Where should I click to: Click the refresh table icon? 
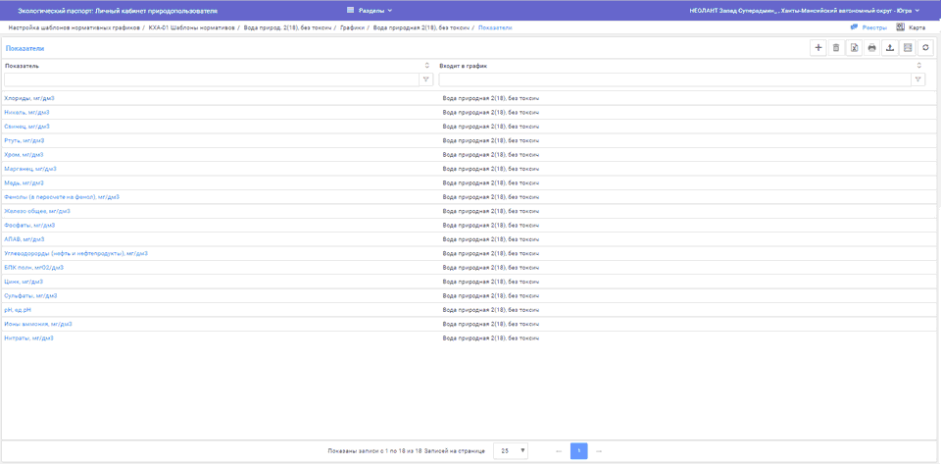tap(924, 47)
